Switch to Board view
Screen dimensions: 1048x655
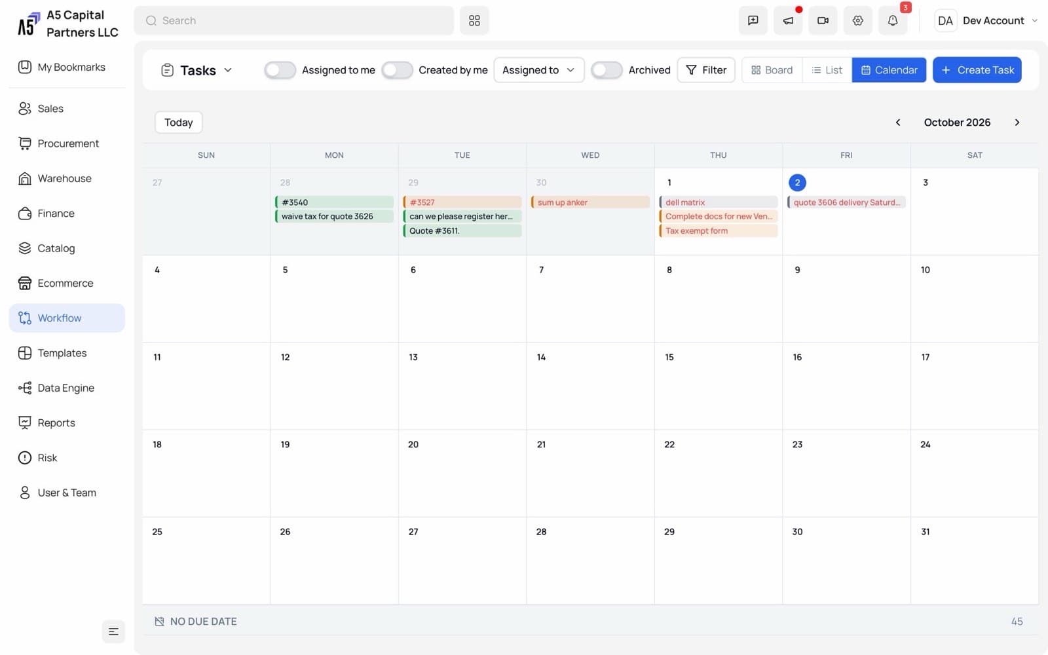pos(772,70)
